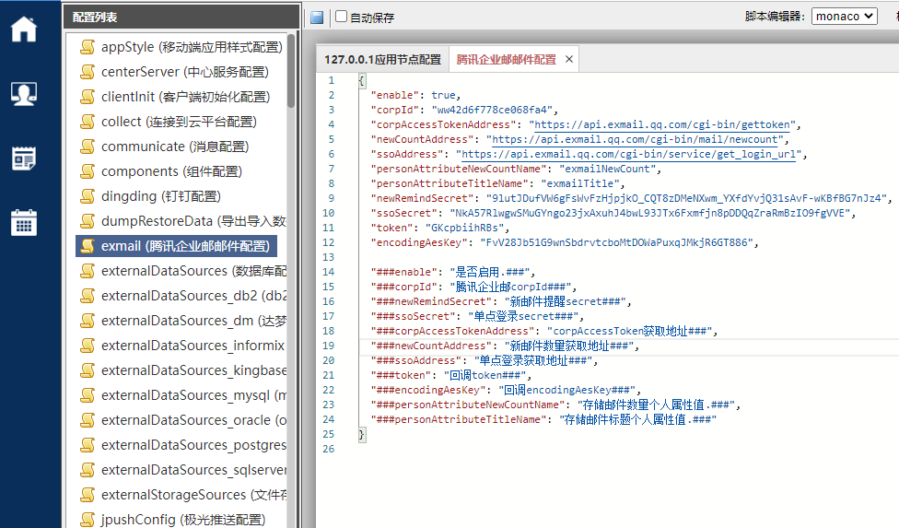This screenshot has width=899, height=528.
Task: Open jpushConfig config entry
Action: [x=181, y=520]
